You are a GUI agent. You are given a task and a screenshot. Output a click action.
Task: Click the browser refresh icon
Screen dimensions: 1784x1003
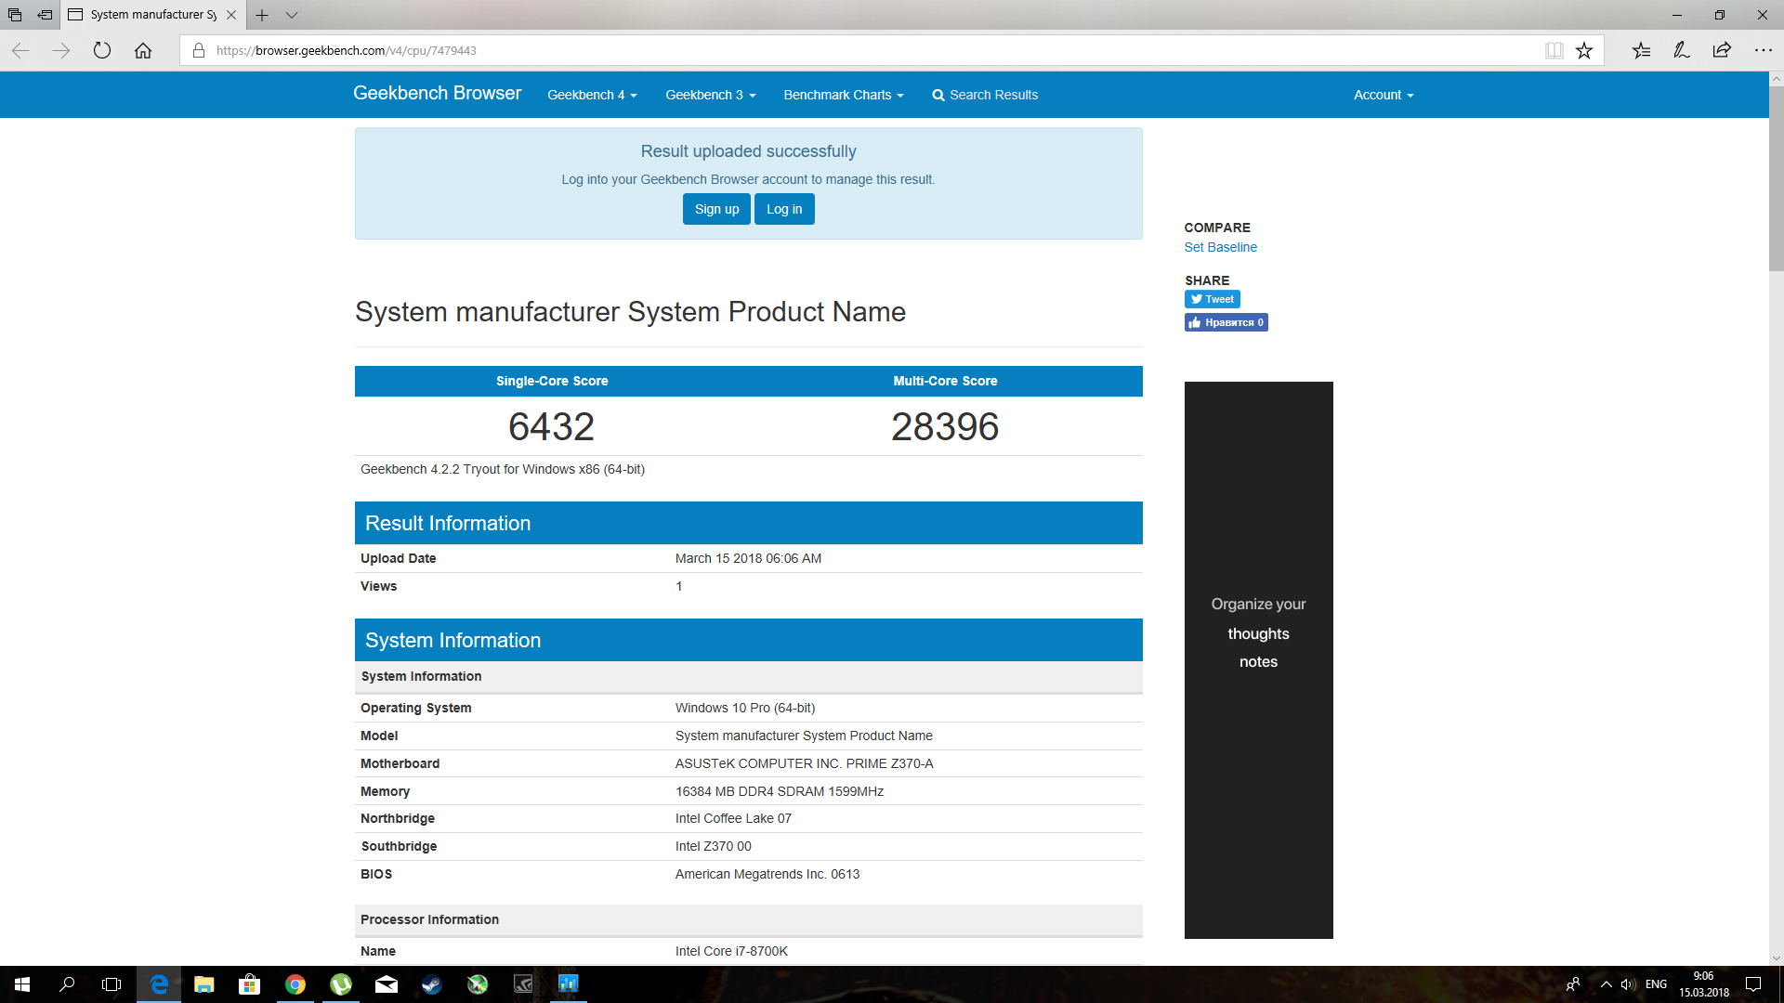(x=102, y=50)
